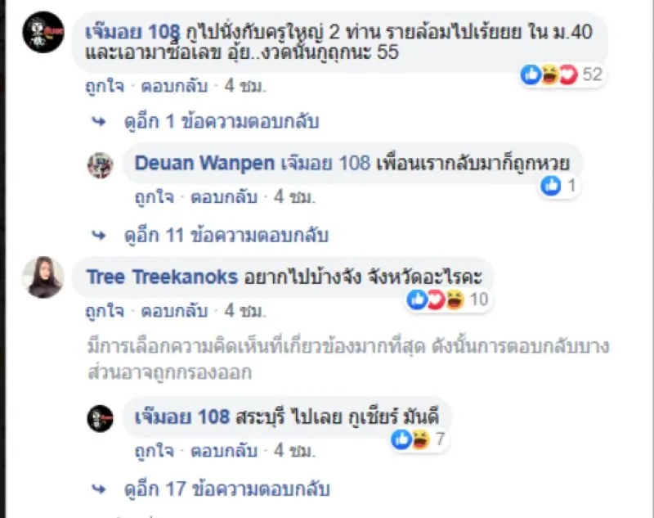Click ตอบกลับ under Tree Treekanoks comment
Image resolution: width=654 pixels, height=518 pixels.
(174, 311)
